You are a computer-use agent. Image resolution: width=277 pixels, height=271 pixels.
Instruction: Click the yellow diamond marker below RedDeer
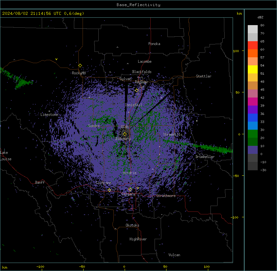click(x=137, y=90)
